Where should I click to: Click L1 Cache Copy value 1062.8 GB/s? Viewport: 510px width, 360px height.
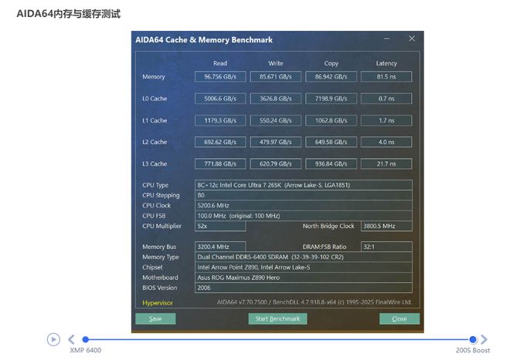[331, 120]
